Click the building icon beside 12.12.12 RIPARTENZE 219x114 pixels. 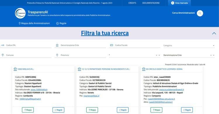79,69
